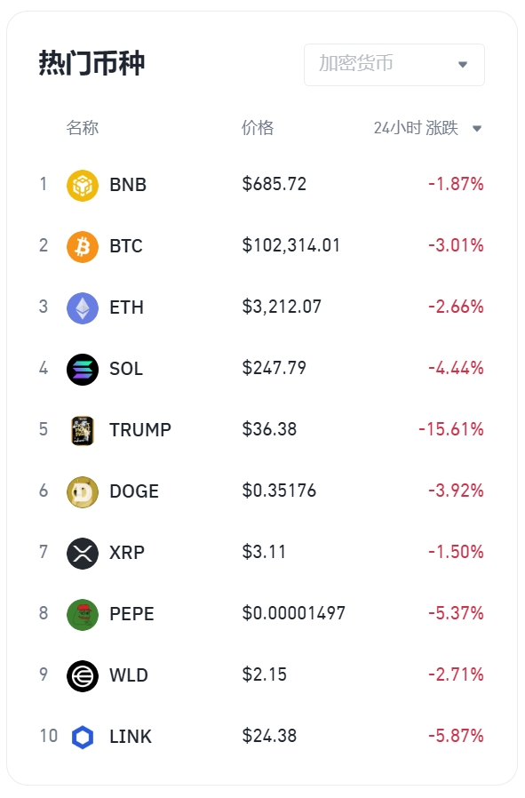This screenshot has width=525, height=798.
Task: Click the 名称 column header
Action: pyautogui.click(x=82, y=128)
